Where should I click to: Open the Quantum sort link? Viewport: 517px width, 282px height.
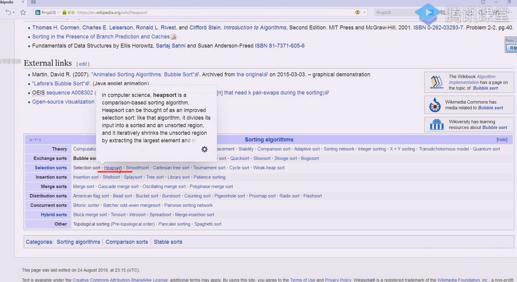pyautogui.click(x=486, y=149)
